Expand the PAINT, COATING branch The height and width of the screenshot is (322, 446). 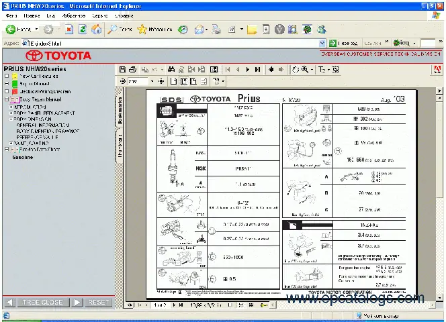point(11,144)
